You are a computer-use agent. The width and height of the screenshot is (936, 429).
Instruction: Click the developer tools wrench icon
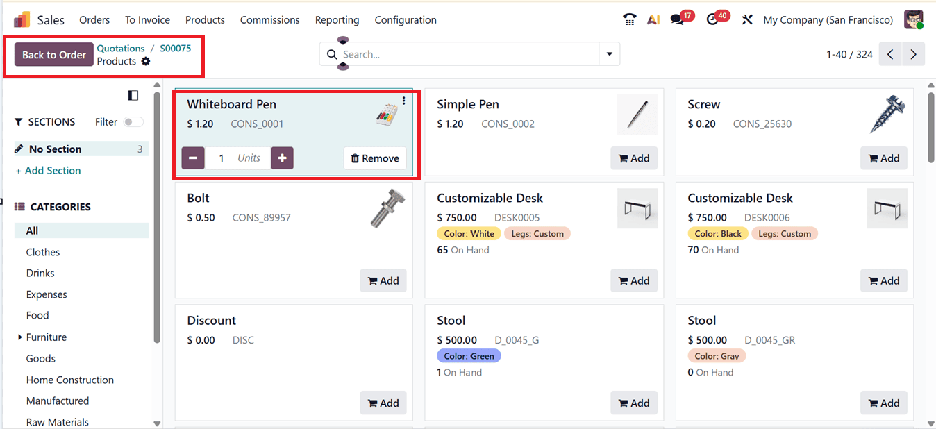coord(746,19)
